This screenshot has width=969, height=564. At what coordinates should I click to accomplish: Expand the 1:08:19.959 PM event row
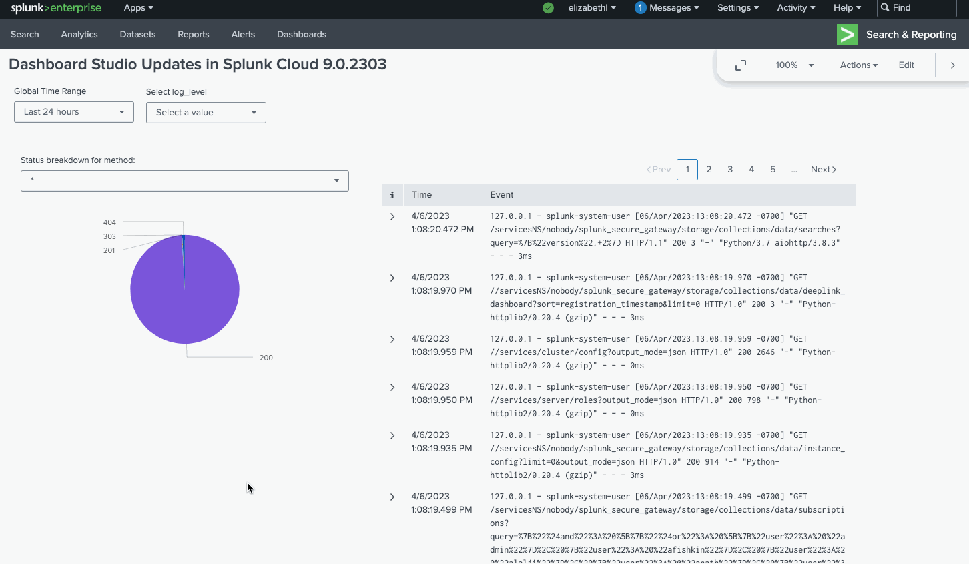(392, 340)
